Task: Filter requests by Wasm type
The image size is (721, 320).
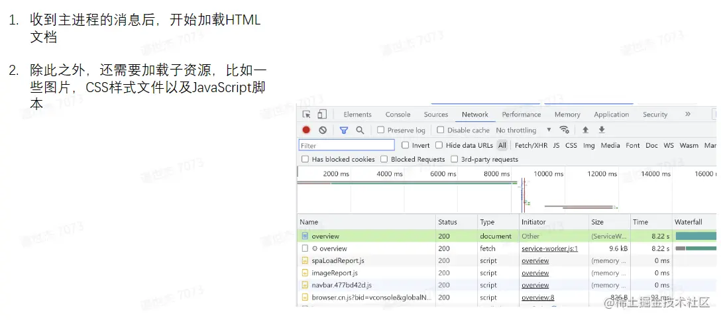Action: tap(689, 145)
